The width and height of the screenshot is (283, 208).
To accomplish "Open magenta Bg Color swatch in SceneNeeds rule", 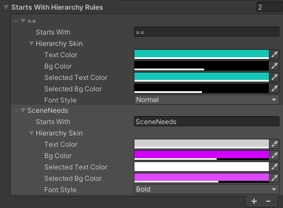I will [x=201, y=155].
